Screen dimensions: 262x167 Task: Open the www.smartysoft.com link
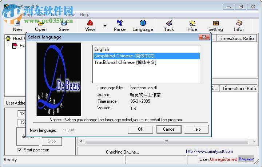tap(209, 151)
